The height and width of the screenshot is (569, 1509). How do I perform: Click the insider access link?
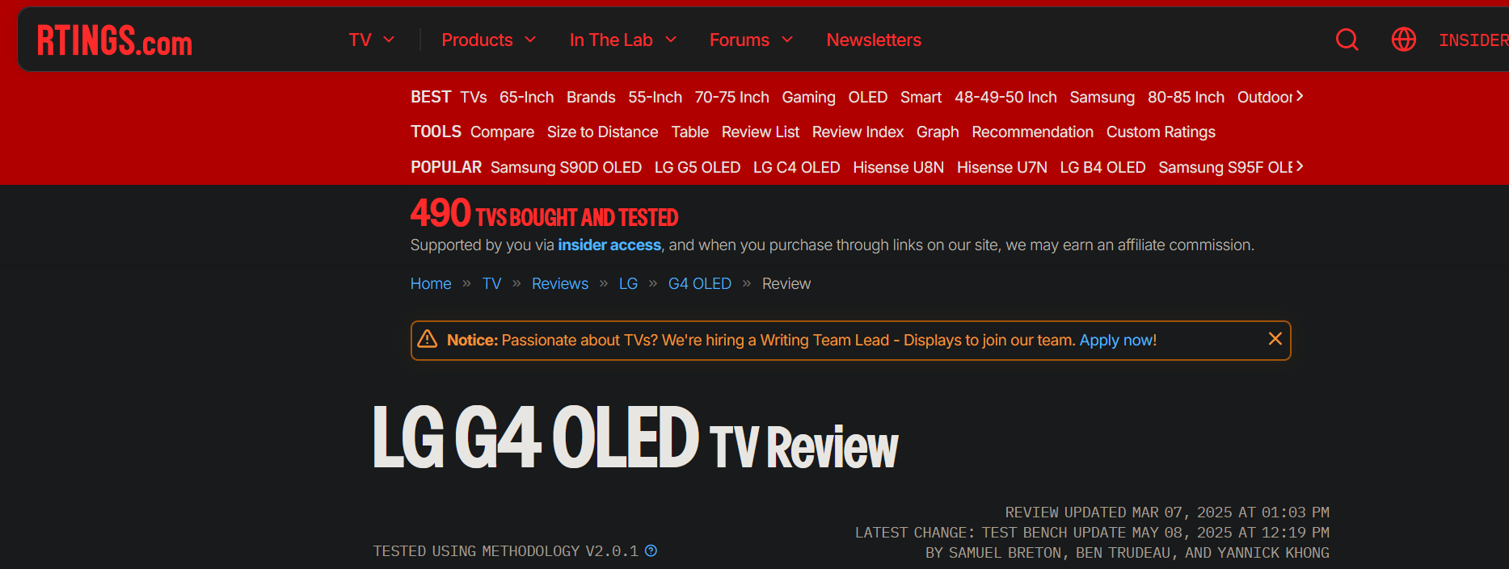(609, 245)
